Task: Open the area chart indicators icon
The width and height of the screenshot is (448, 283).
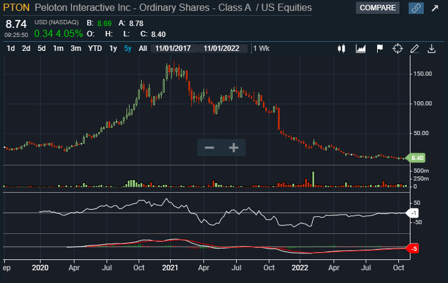Action: 361,48
